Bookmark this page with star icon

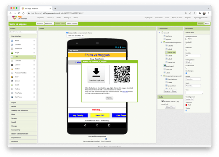coord(194,13)
